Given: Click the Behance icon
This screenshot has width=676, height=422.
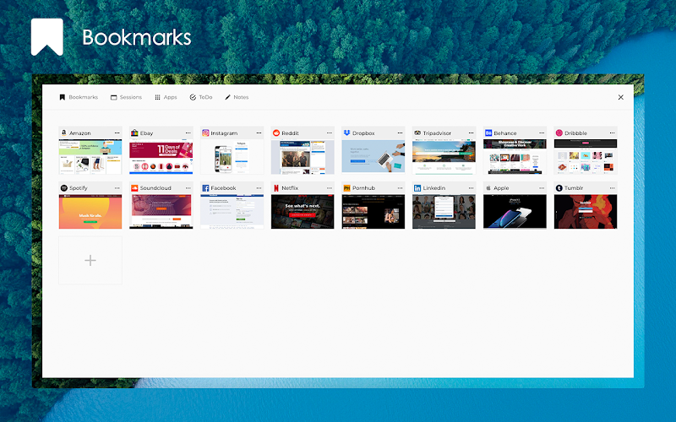Looking at the screenshot, I should tap(488, 133).
